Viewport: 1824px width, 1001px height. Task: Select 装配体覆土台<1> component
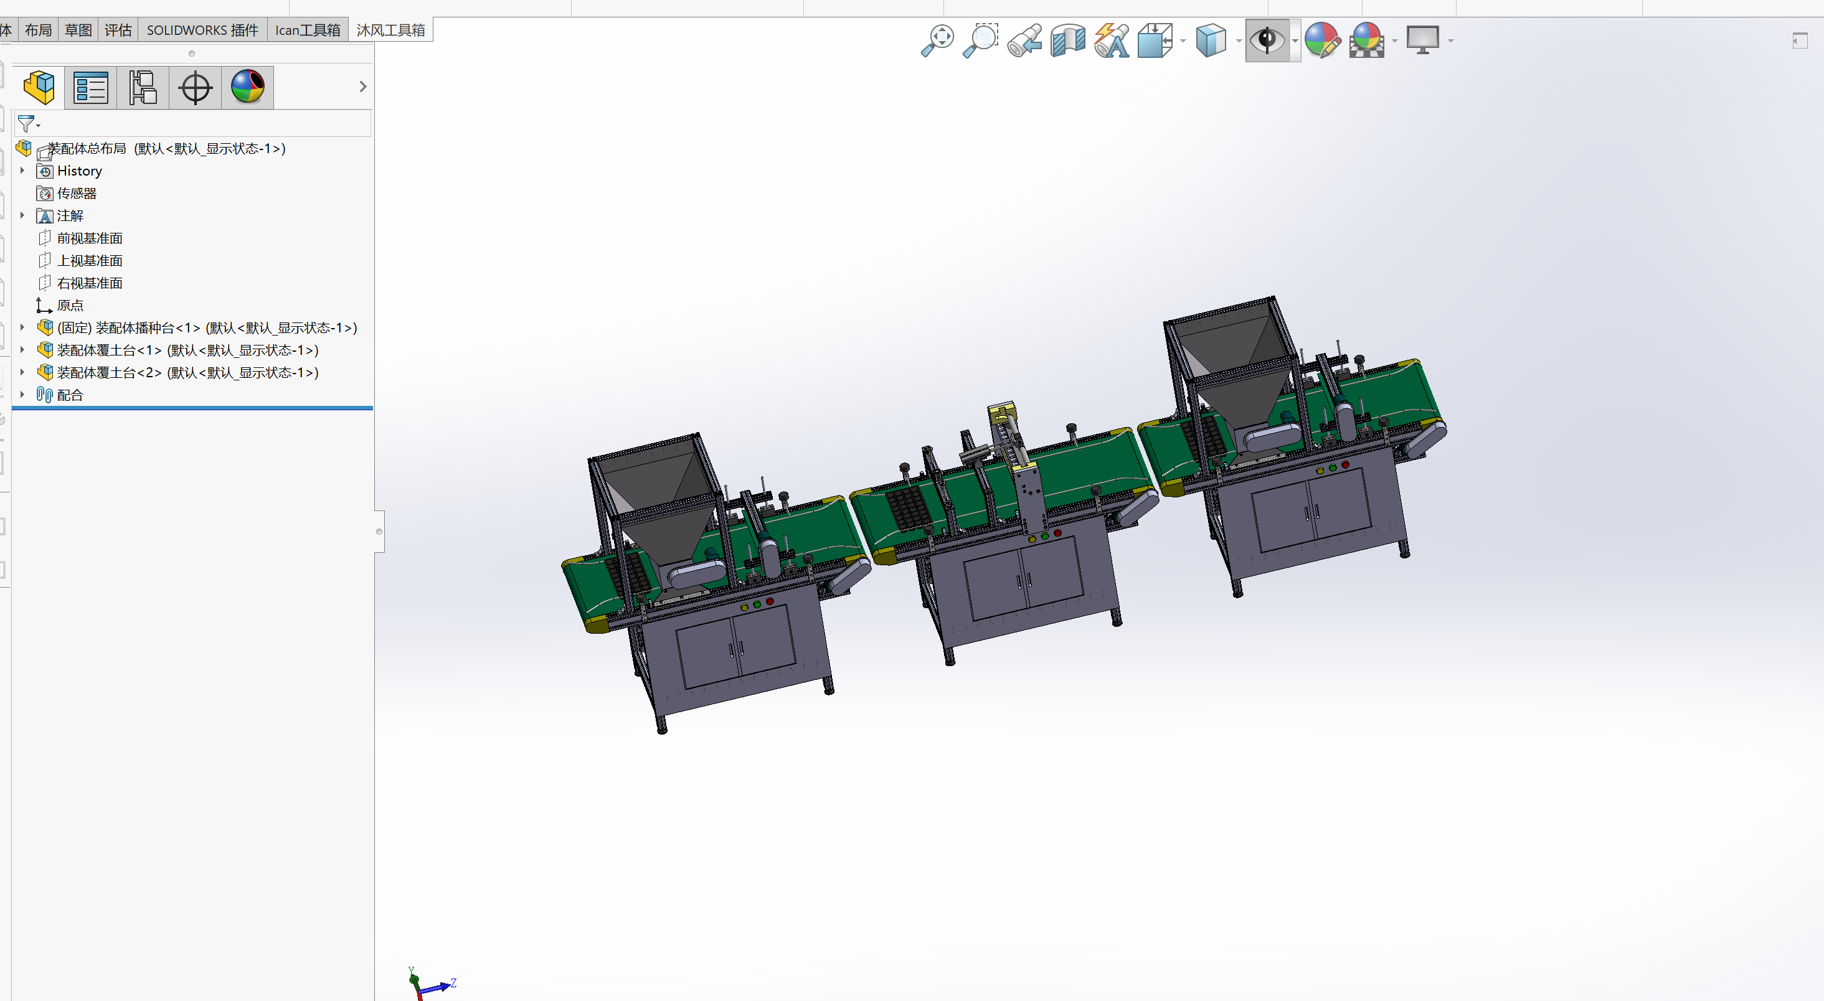click(x=187, y=350)
